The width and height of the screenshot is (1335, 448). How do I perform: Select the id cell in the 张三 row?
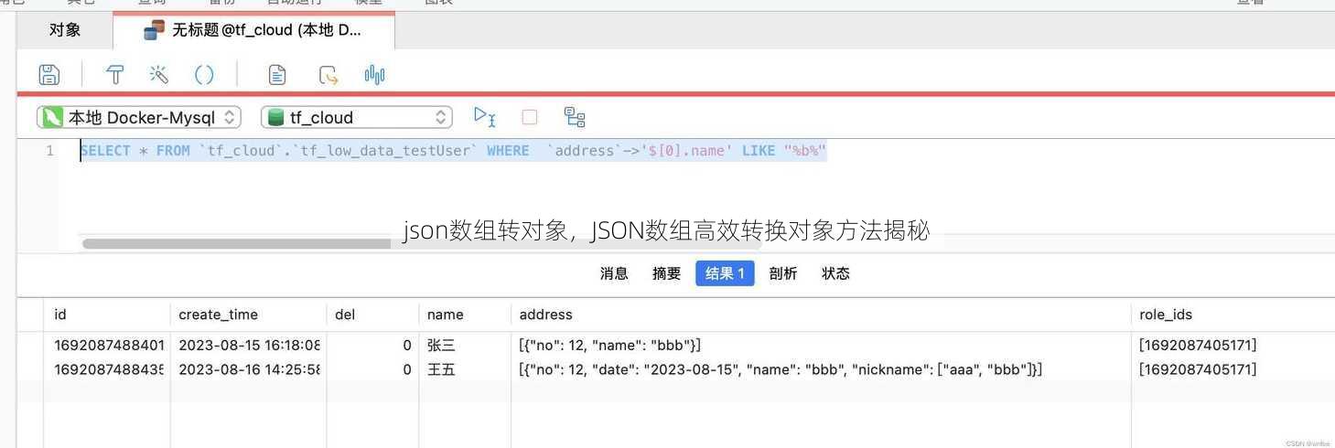click(x=107, y=345)
